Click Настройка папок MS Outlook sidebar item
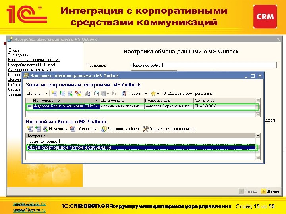This screenshot has width=286, height=214. (32, 65)
